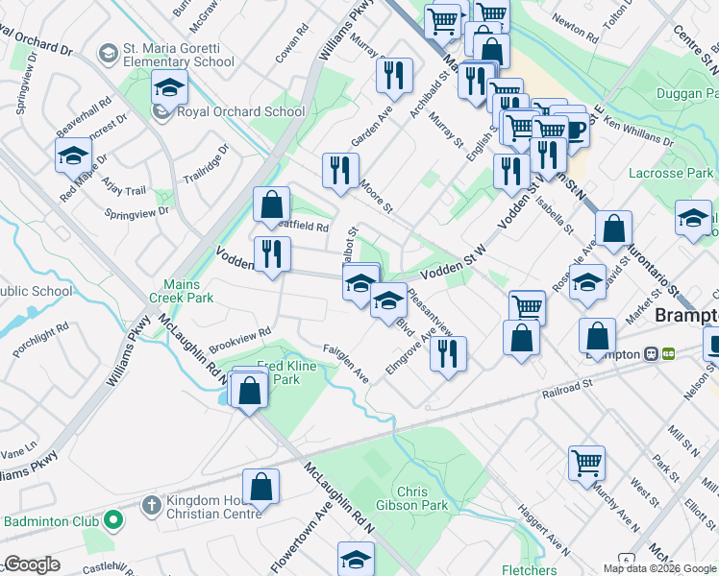Open the restaurant marker near Elmgrove Ave
Viewport: 719px width, 576px height.
coord(449,357)
